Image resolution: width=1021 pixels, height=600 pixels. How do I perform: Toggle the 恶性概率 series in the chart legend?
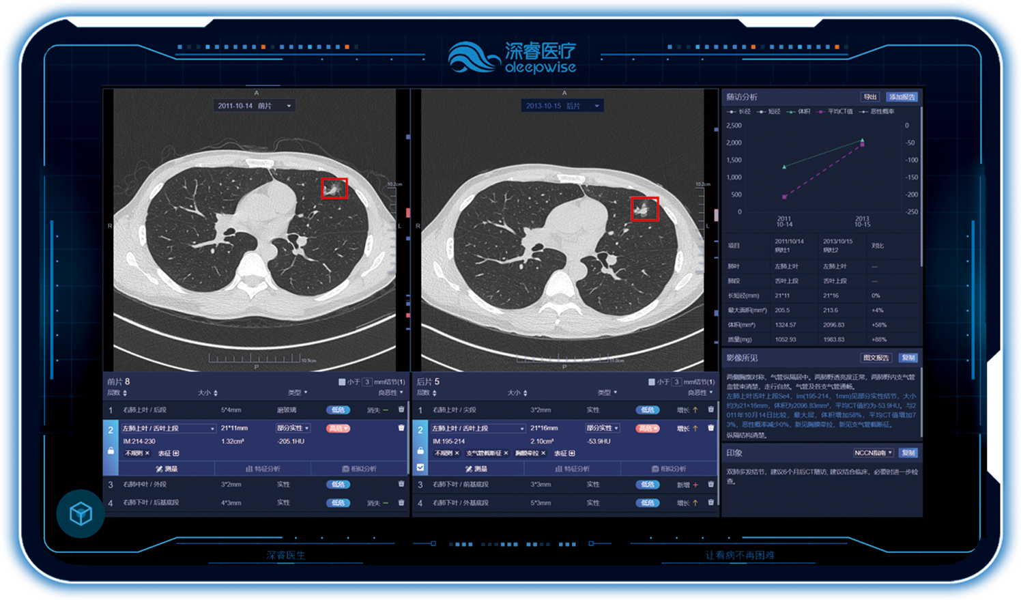[876, 111]
